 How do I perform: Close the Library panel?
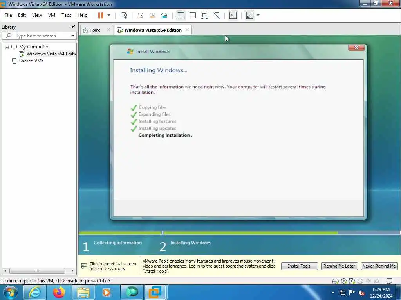(73, 27)
